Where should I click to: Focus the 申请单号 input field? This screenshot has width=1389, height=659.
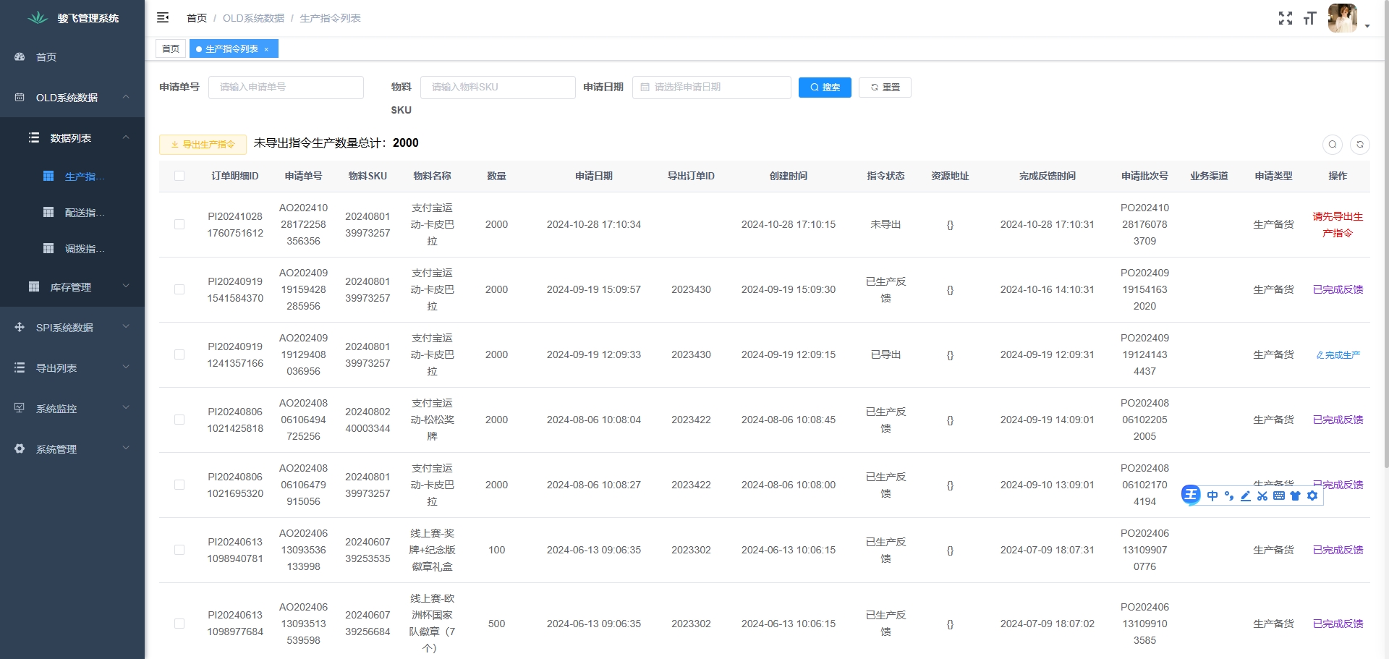pos(286,87)
